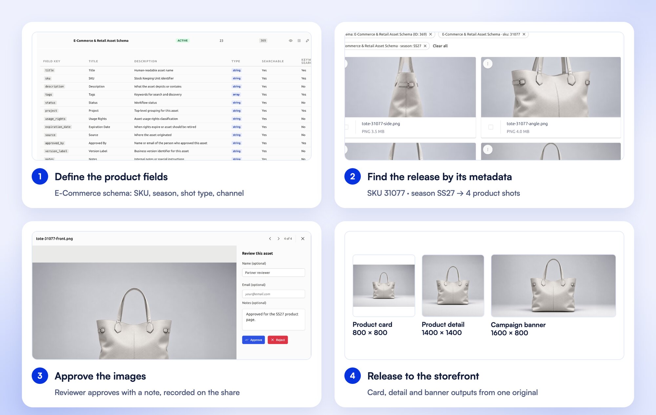
Task: Go to previous asset with left chevron
Action: tap(270, 239)
